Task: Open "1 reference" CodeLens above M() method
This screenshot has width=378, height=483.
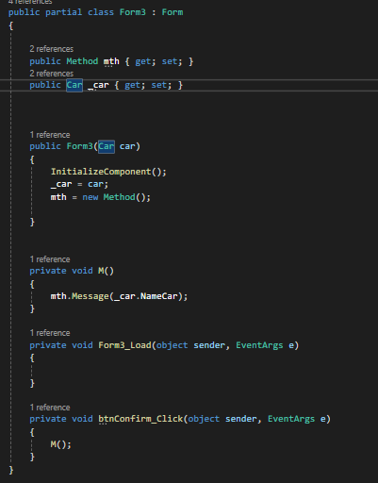Action: click(x=50, y=259)
